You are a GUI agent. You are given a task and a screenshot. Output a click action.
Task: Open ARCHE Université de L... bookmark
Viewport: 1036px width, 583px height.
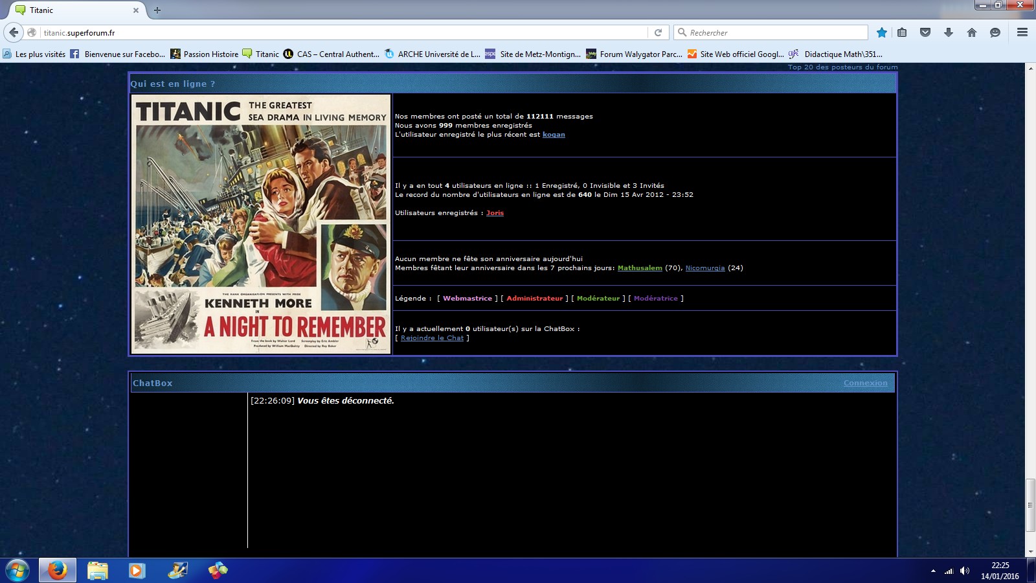click(x=433, y=54)
